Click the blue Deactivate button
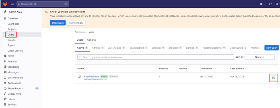 click(58, 23)
